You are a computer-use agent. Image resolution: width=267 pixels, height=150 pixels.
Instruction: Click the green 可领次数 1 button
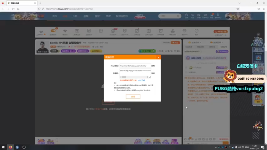[x=147, y=51]
